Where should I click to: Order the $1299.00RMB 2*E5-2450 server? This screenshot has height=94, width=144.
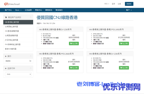click(x=124, y=43)
